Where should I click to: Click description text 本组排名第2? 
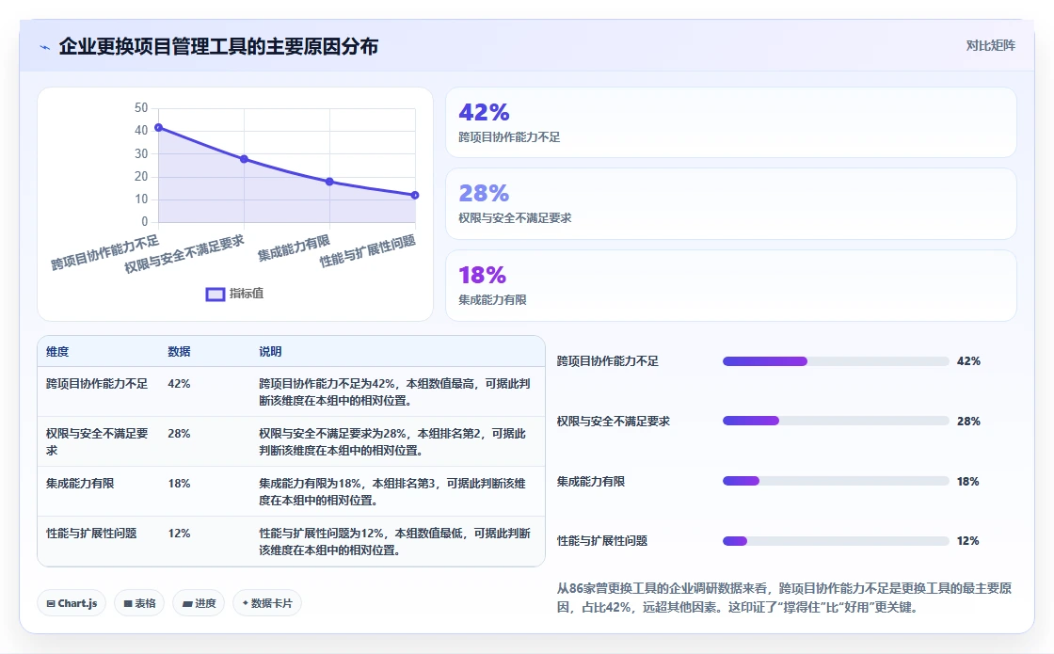click(x=448, y=434)
